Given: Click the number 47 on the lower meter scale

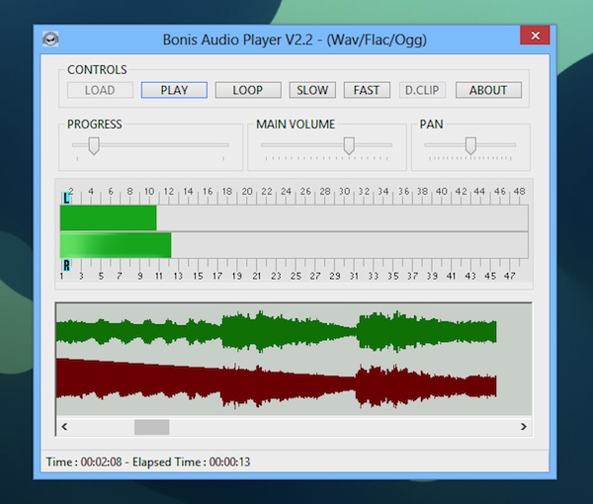Looking at the screenshot, I should pos(509,276).
